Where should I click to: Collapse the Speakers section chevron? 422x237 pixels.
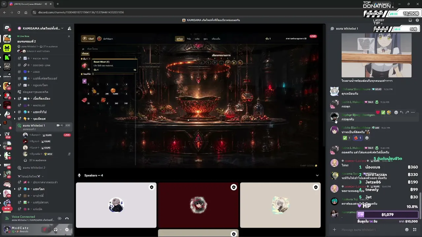(x=317, y=175)
